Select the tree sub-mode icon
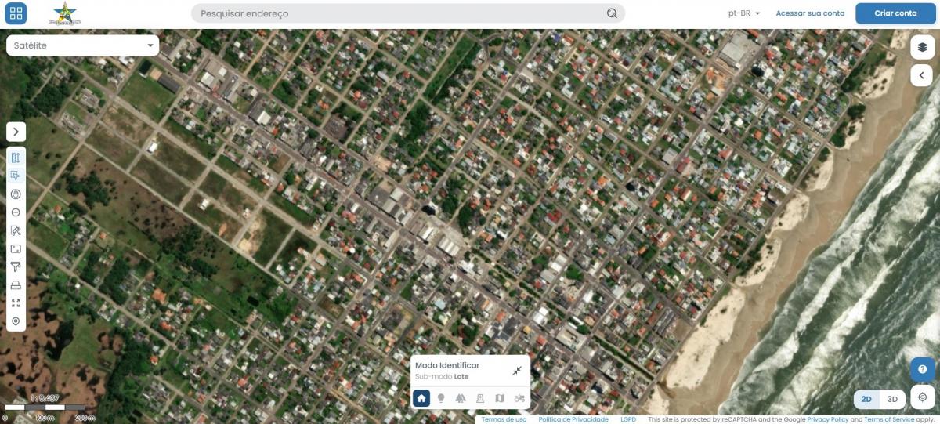This screenshot has width=940, height=424. (461, 398)
